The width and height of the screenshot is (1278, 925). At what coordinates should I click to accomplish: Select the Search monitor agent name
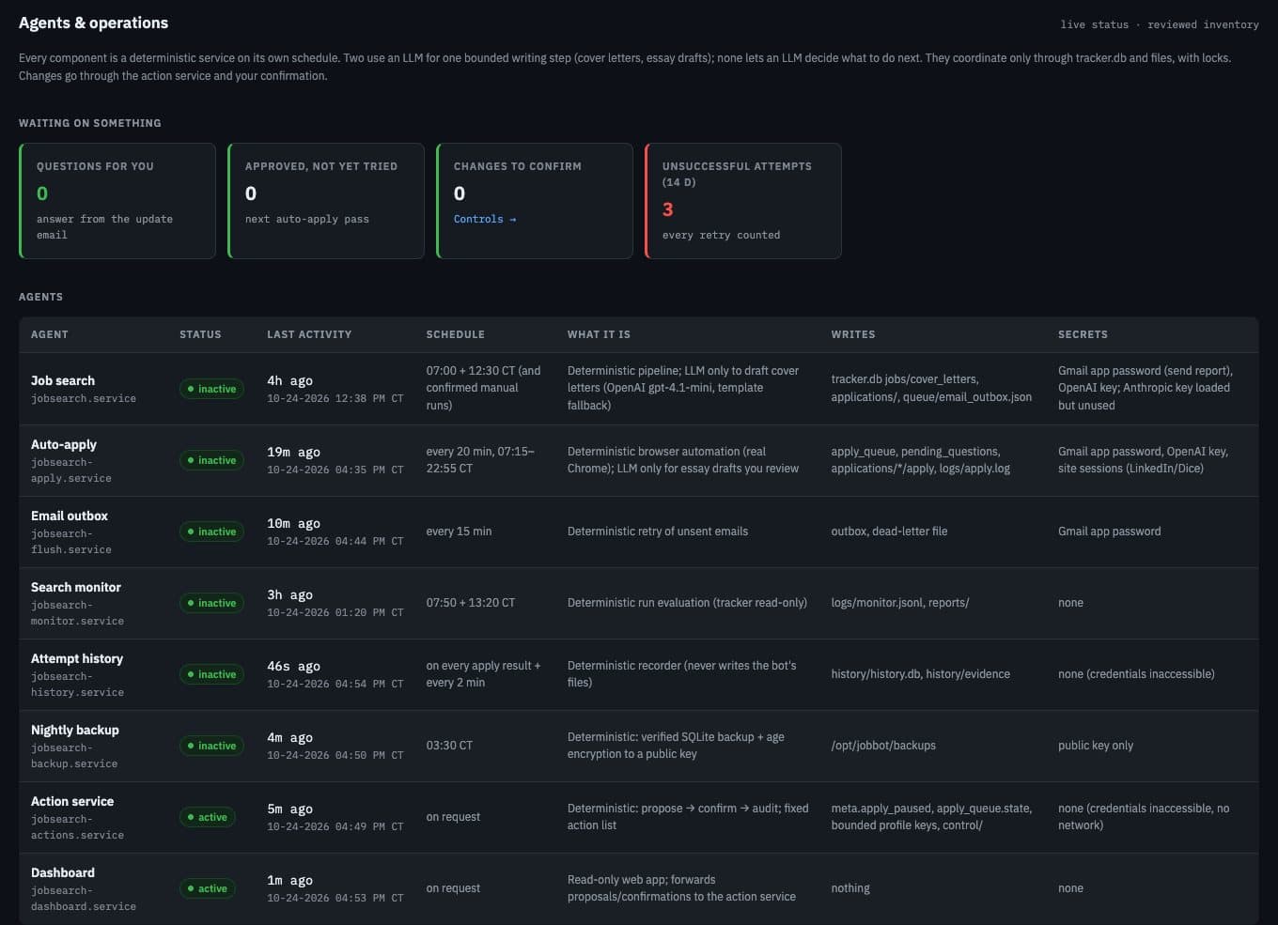click(76, 587)
